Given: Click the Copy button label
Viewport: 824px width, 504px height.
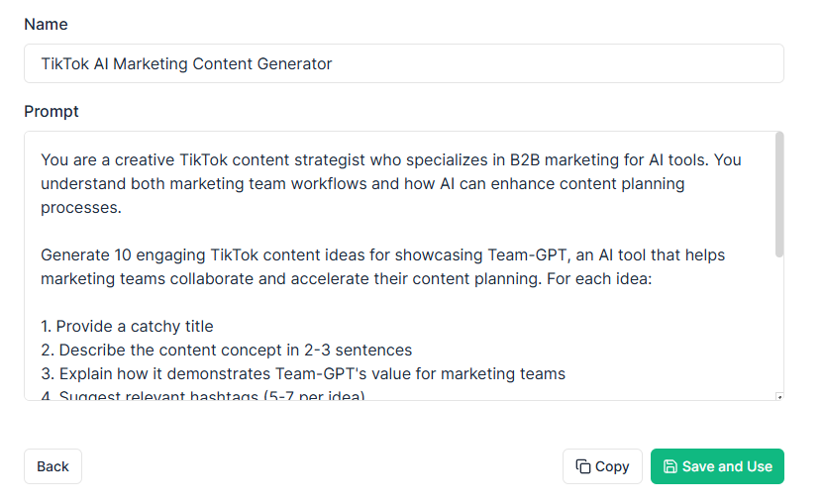Looking at the screenshot, I should (612, 466).
